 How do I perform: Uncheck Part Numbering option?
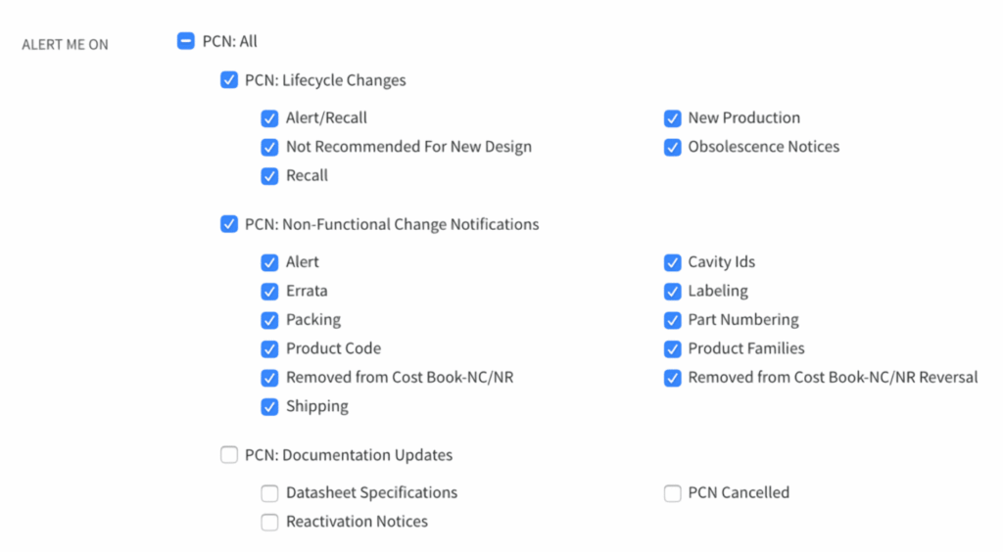coord(672,320)
